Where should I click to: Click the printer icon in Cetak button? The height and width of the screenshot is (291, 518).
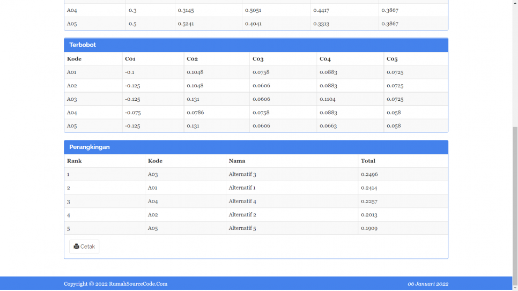click(76, 247)
